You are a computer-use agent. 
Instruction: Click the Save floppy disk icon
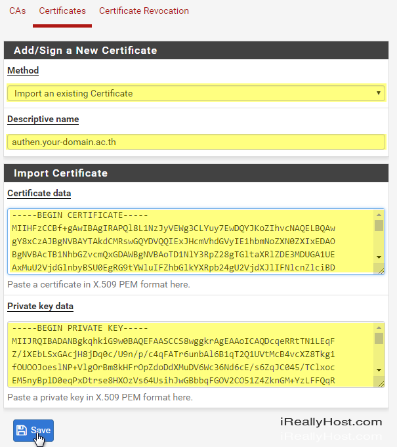tap(22, 430)
